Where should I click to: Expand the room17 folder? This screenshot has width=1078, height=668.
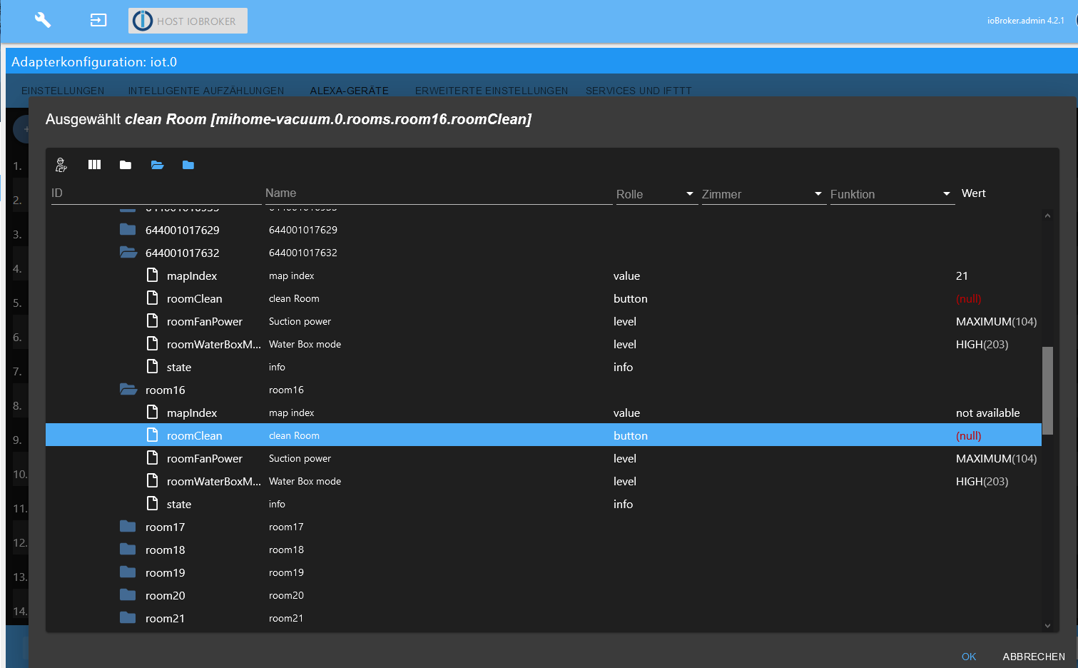point(128,527)
